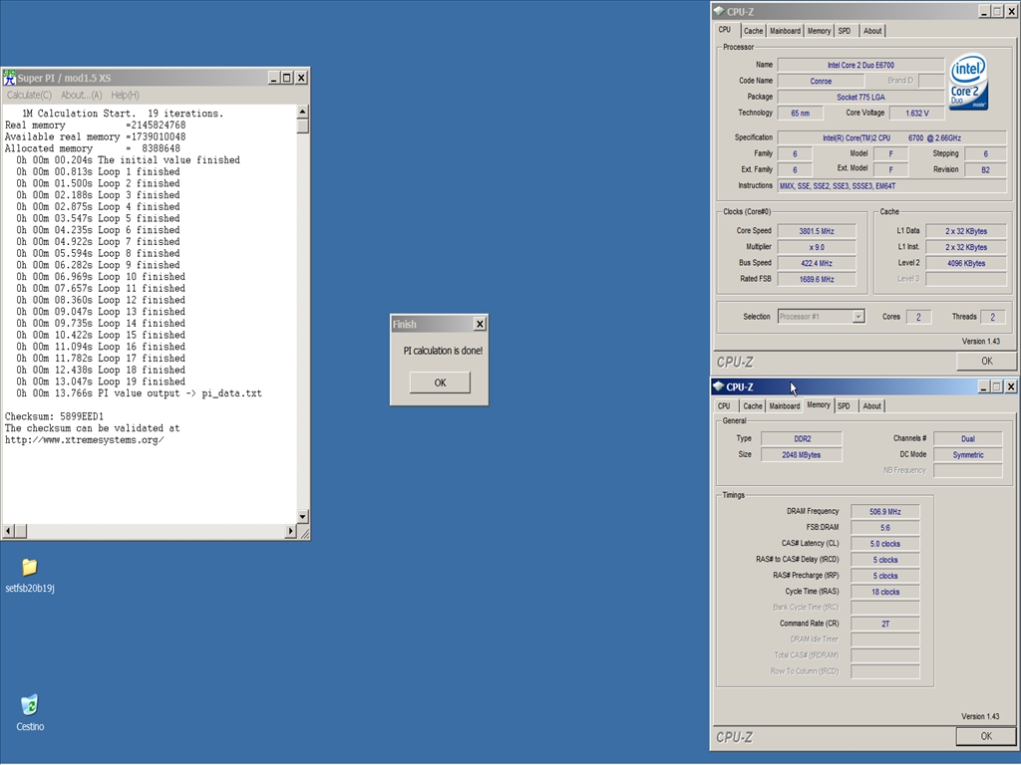Open the setfsb20b19j folder icon
Viewport: 1021px width, 765px height.
click(29, 567)
